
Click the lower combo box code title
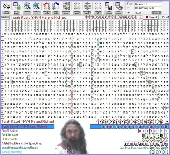(x=28, y=121)
